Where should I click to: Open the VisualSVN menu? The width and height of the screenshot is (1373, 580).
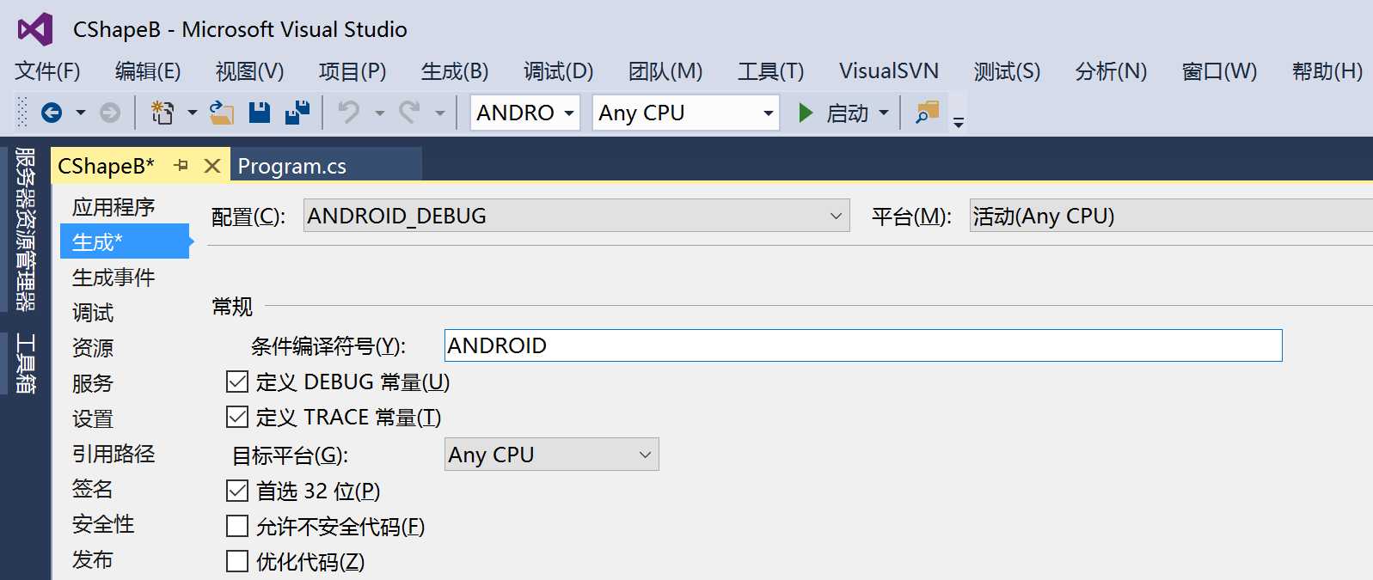[x=889, y=71]
